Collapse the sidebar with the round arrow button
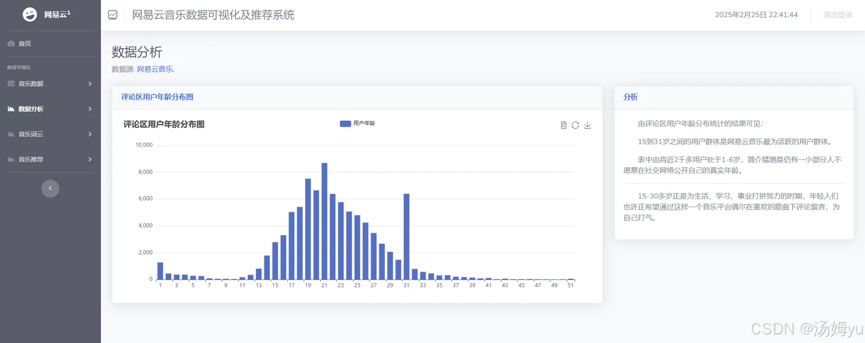The height and width of the screenshot is (343, 865). click(51, 188)
